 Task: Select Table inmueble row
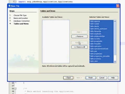(102, 44)
